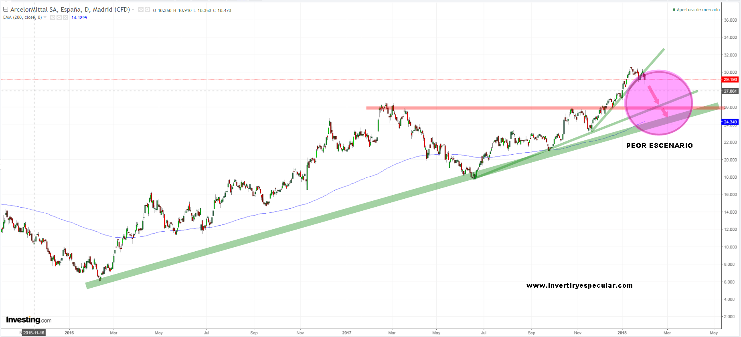Collapse the ArcelorMittal chart legend
Screen dimensions: 741x337
click(6, 9)
